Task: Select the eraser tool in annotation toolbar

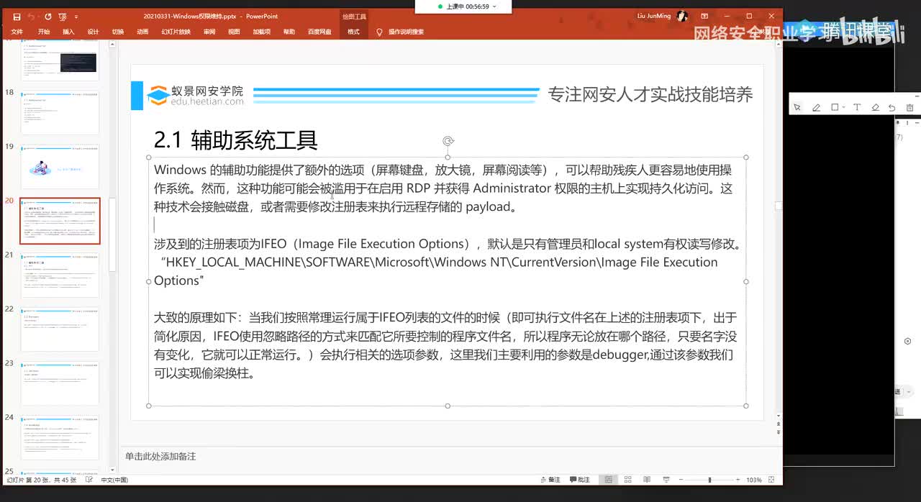Action: 876,107
